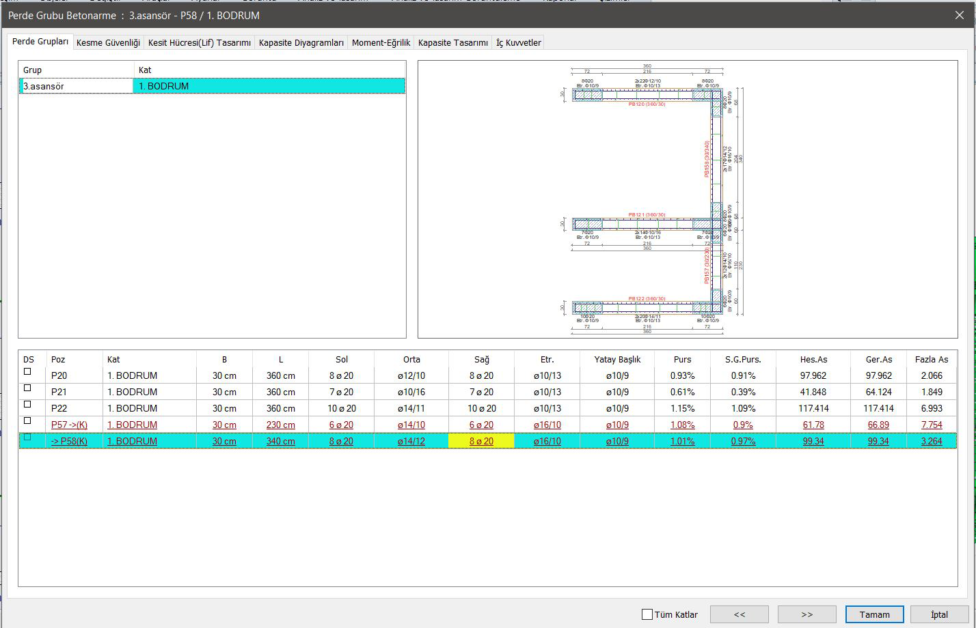This screenshot has height=628, width=976.
Task: Switch to Perde Grupları tab
Action: click(40, 42)
